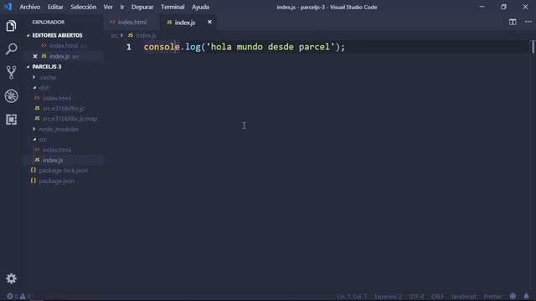The width and height of the screenshot is (536, 301).
Task: Open src.e31bb0bc.js file
Action: 64,109
